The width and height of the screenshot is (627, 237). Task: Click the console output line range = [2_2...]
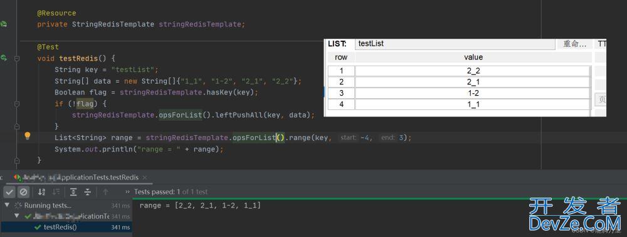tap(200, 206)
